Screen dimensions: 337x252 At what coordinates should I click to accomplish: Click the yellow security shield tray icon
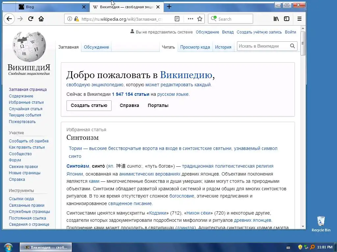click(300, 247)
